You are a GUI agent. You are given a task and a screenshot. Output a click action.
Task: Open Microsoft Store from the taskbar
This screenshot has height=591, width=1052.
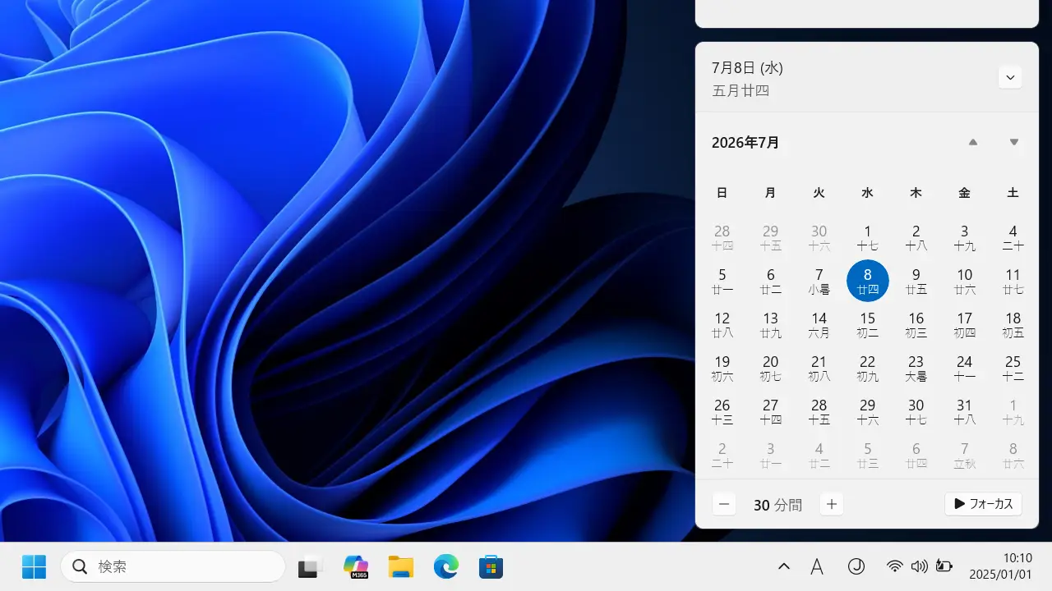click(x=491, y=566)
